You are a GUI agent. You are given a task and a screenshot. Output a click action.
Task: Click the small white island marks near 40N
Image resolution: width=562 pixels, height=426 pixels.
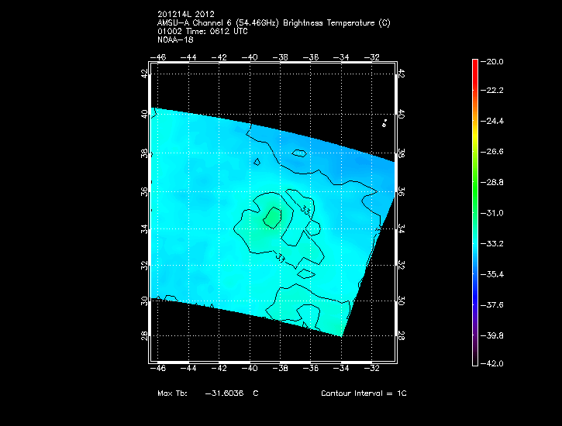click(x=384, y=122)
